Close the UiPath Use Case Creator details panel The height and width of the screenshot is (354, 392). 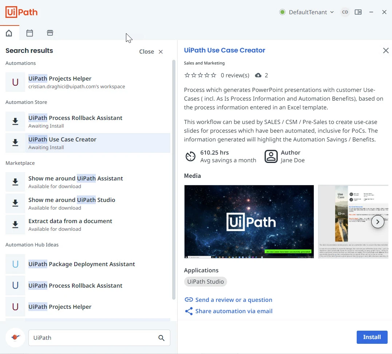point(386,51)
